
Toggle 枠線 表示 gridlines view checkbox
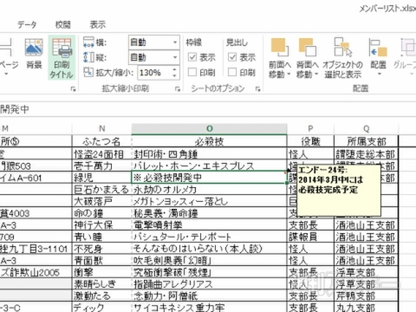pos(192,57)
